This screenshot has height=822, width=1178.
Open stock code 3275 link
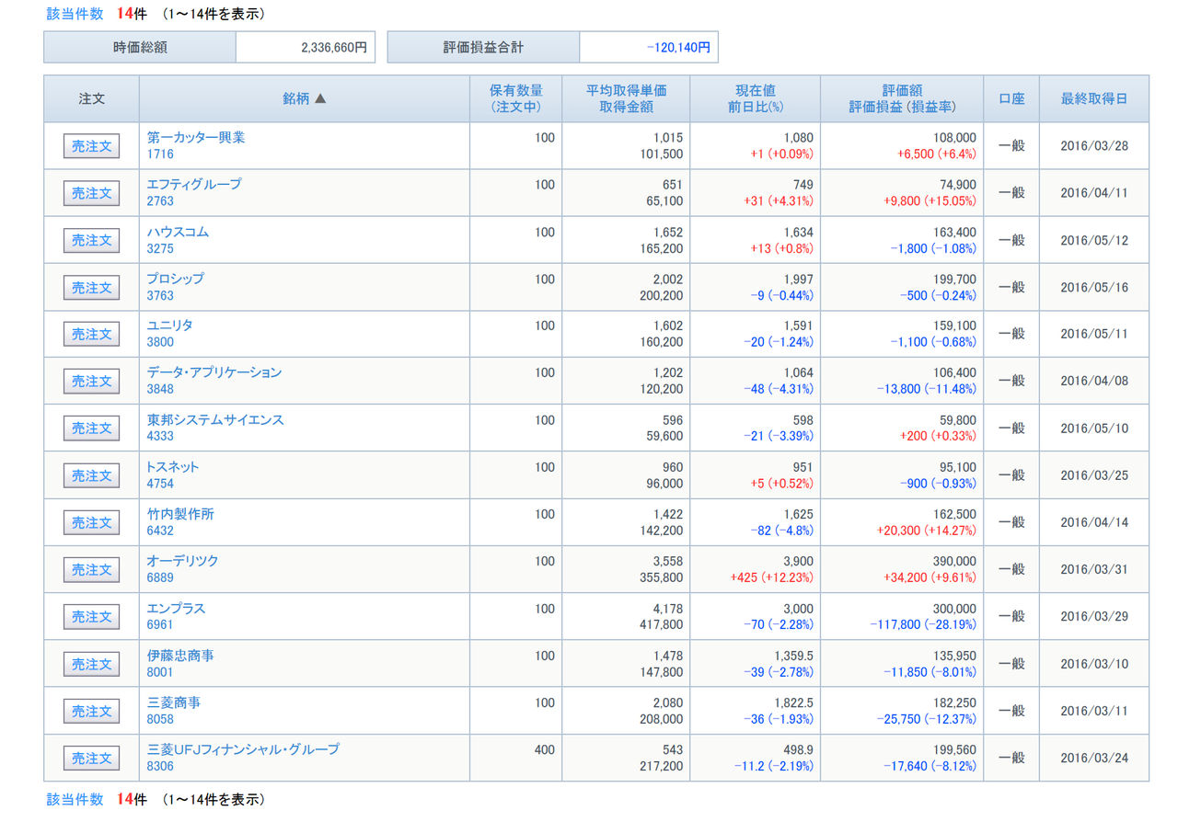pos(160,248)
